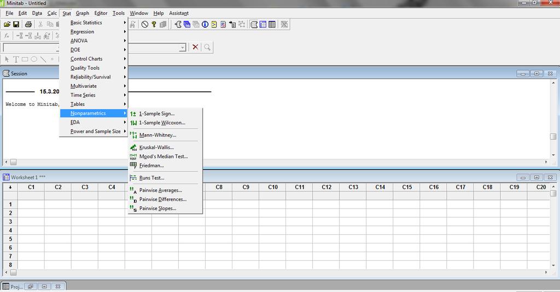This screenshot has width=560, height=292.
Task: Open the File menu
Action: (10, 13)
